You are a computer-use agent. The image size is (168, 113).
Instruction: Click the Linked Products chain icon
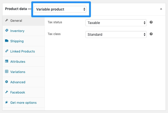point(7,51)
